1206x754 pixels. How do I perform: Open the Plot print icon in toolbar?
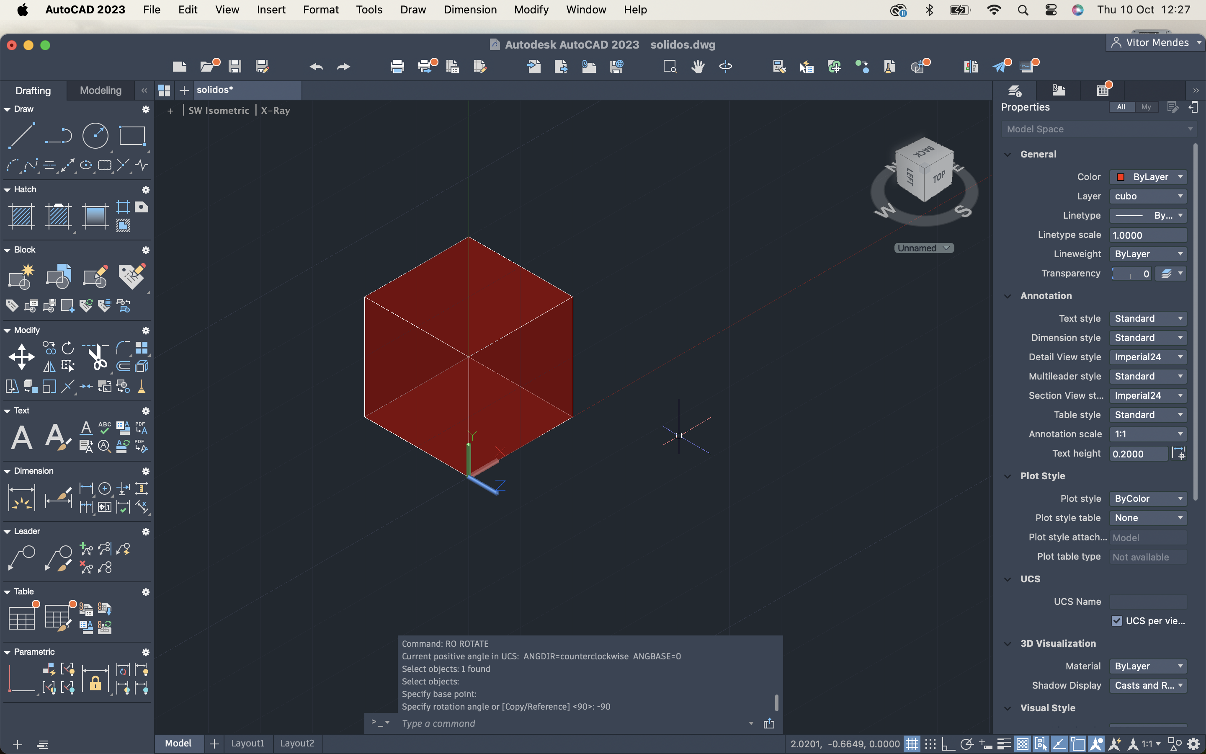click(397, 66)
